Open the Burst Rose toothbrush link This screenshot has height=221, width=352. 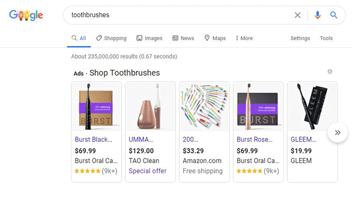click(x=254, y=140)
